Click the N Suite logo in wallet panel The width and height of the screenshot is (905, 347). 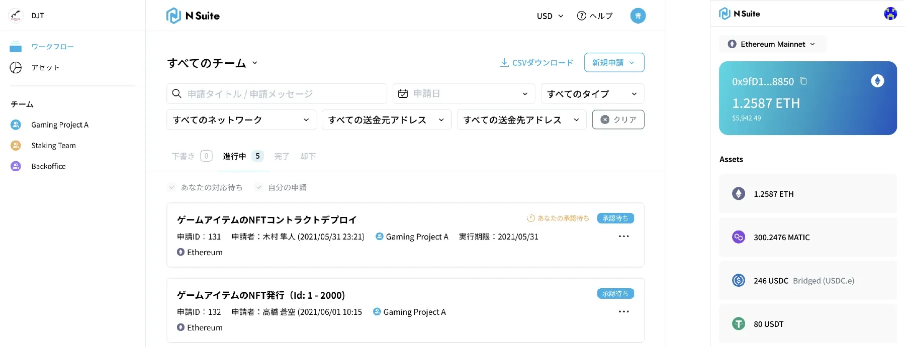(x=739, y=14)
